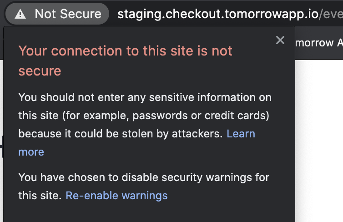Viewport: 343px width, 222px height.
Task: Click the "this site." text before Re-enable link
Action: [40, 196]
